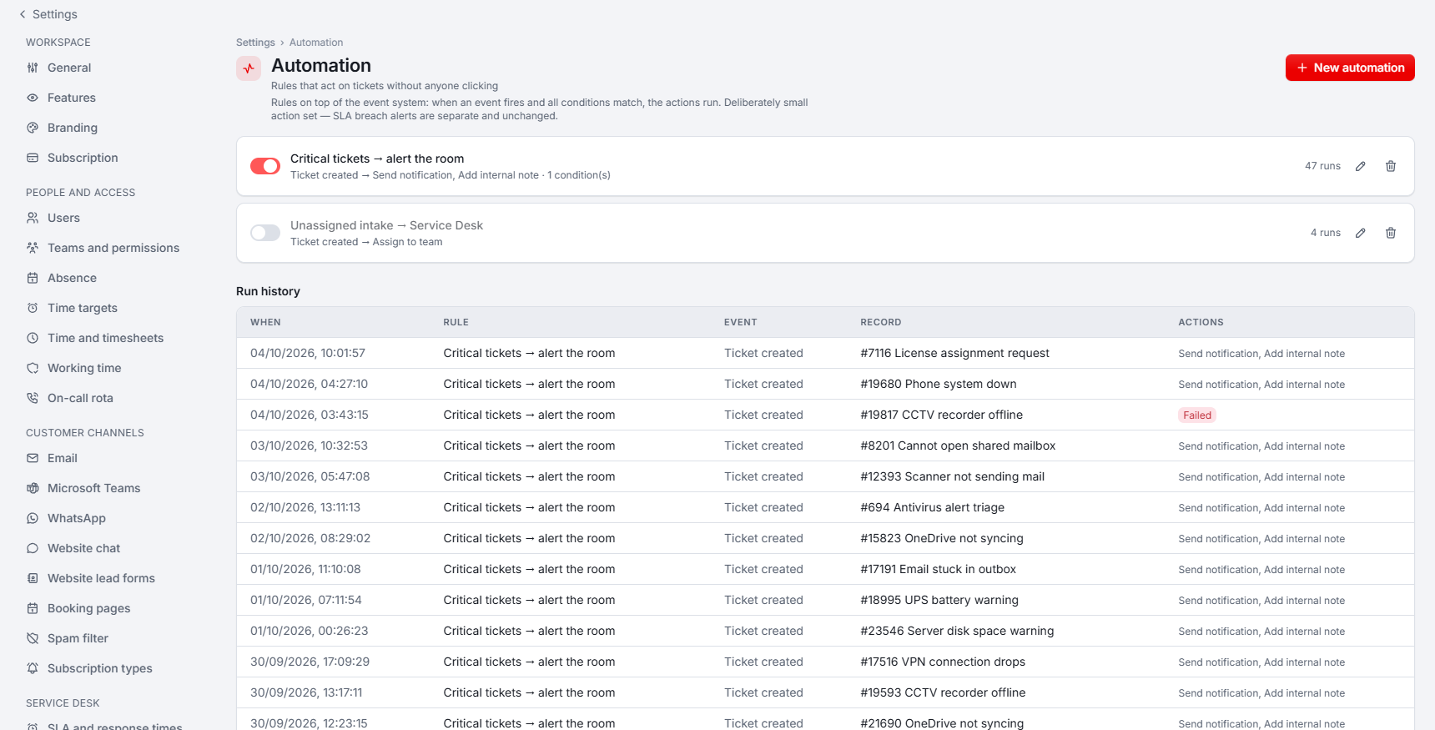Create a New automation
The width and height of the screenshot is (1435, 730).
(x=1350, y=68)
